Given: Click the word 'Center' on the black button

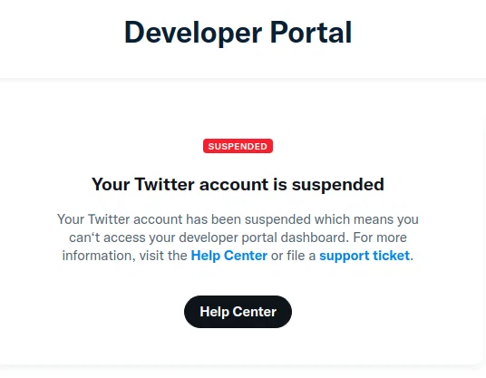Looking at the screenshot, I should [255, 312].
